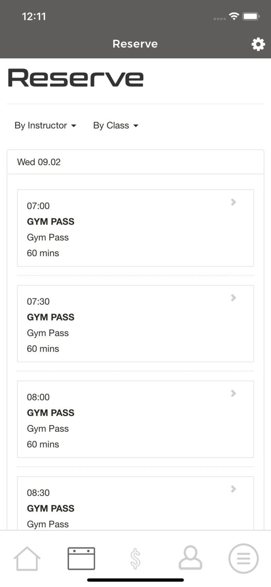Open the 07:00 Gym Pass chevron arrow
This screenshot has height=587, width=271.
pyautogui.click(x=233, y=202)
